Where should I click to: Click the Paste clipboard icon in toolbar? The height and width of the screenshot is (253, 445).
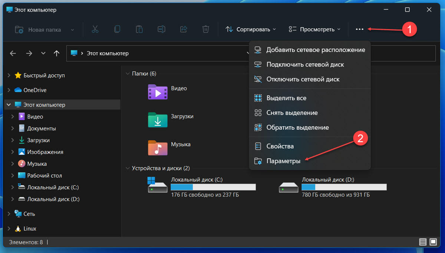click(139, 29)
